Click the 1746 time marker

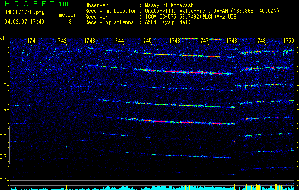(x=174, y=41)
